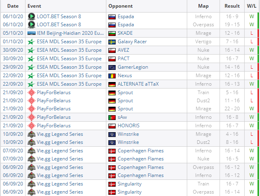The width and height of the screenshot is (260, 196).
Task: Click the ESEA star icon in AVEZ row
Action: pyautogui.click(x=31, y=50)
